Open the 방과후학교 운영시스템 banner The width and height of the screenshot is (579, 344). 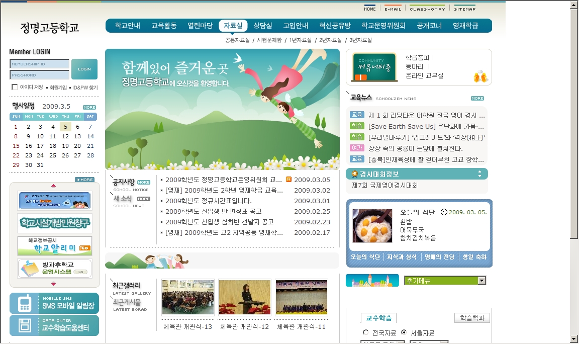[55, 269]
